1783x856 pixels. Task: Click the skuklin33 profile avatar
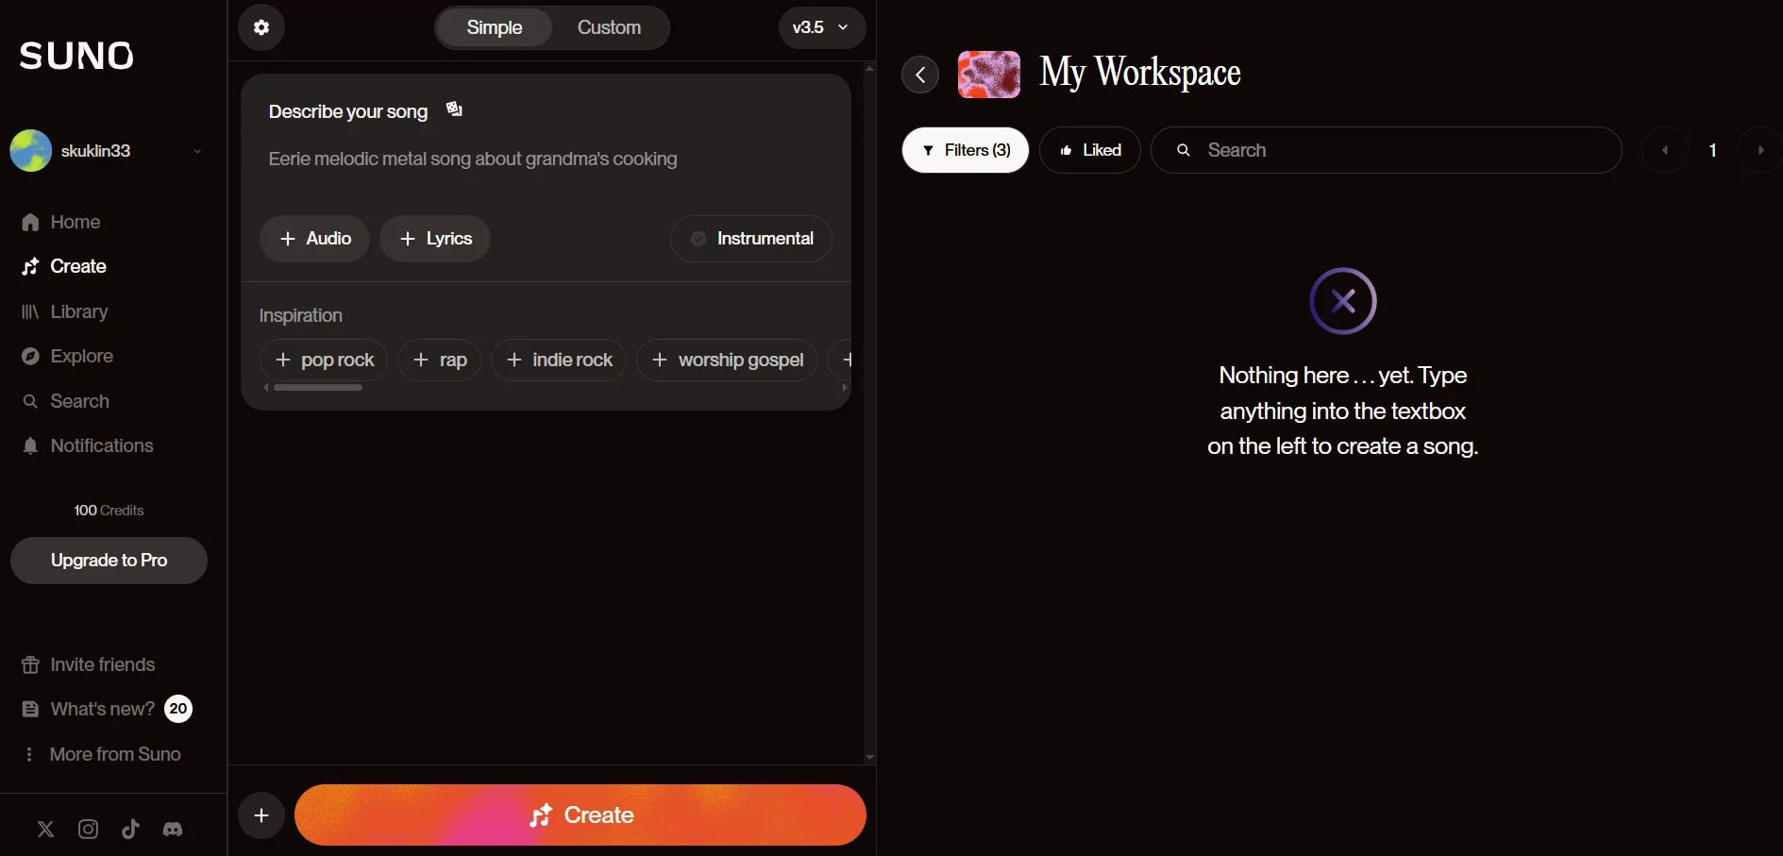[31, 151]
